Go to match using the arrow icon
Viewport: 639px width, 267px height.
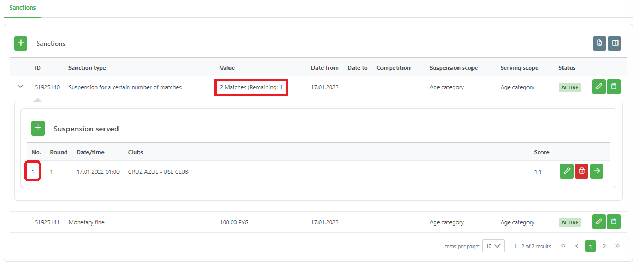[596, 171]
